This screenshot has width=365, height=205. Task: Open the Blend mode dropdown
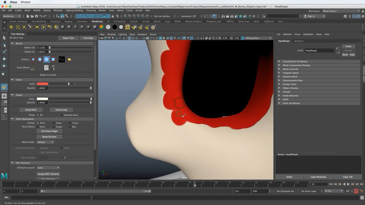pyautogui.click(x=45, y=142)
